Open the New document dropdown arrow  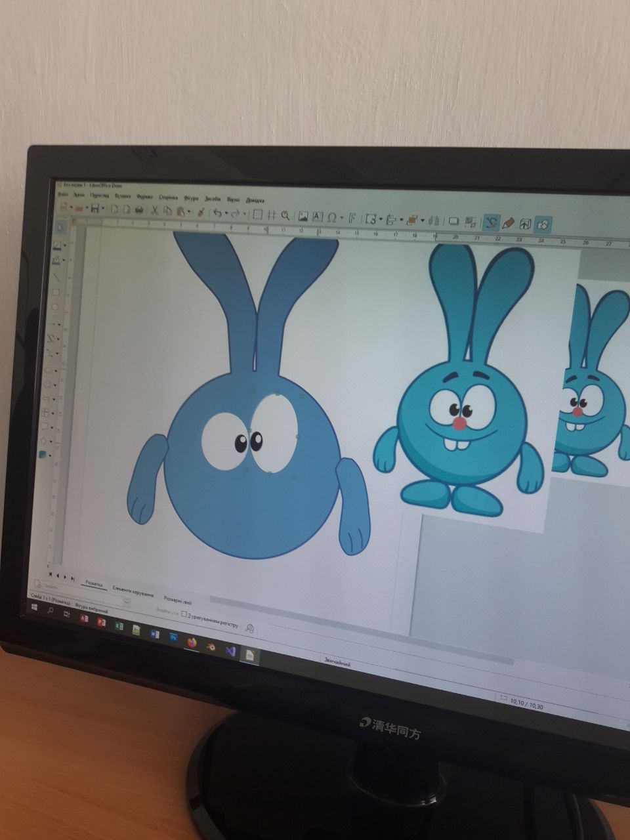[71, 207]
